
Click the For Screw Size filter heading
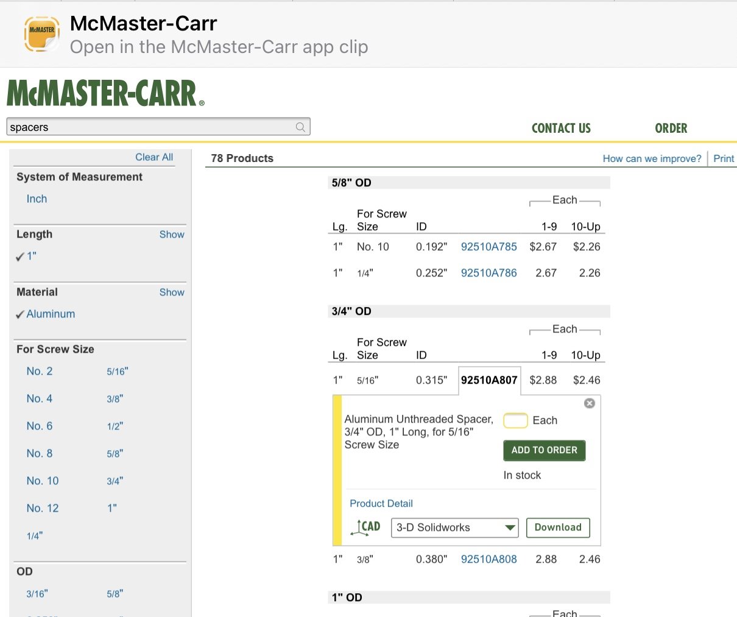pos(55,350)
